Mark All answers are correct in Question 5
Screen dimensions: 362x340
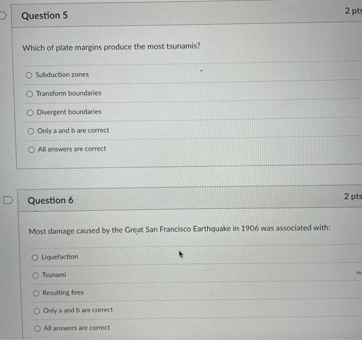(x=32, y=150)
